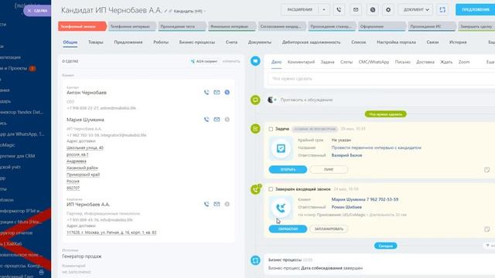The image size is (495, 278).
Task: Set stage to Прохождение теста
Action: pyautogui.click(x=182, y=26)
